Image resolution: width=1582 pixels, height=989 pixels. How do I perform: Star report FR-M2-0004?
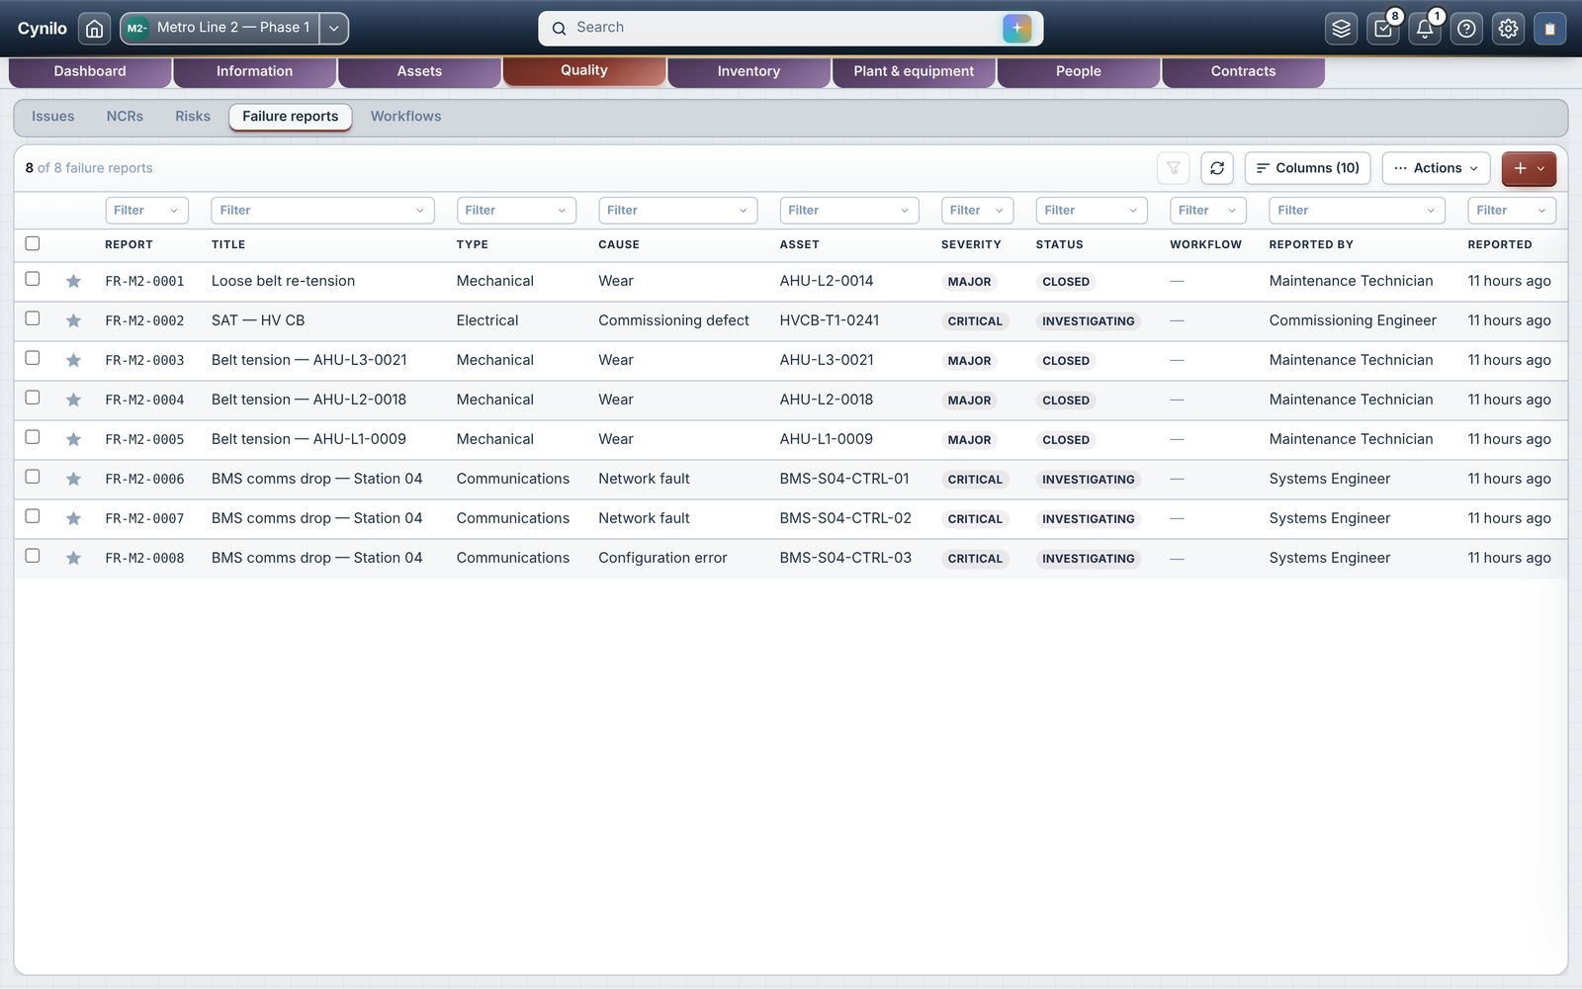click(x=73, y=400)
